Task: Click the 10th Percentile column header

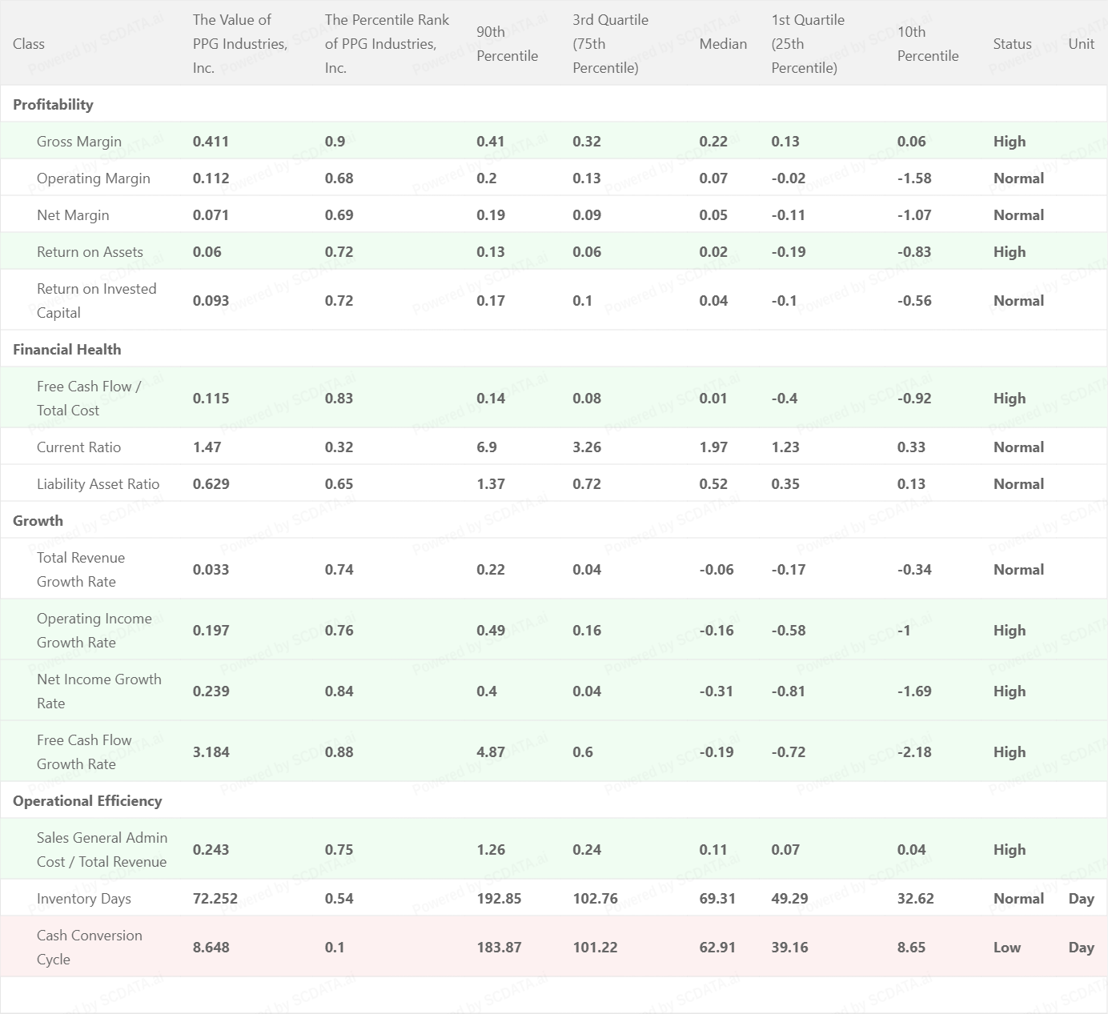Action: pyautogui.click(x=927, y=44)
